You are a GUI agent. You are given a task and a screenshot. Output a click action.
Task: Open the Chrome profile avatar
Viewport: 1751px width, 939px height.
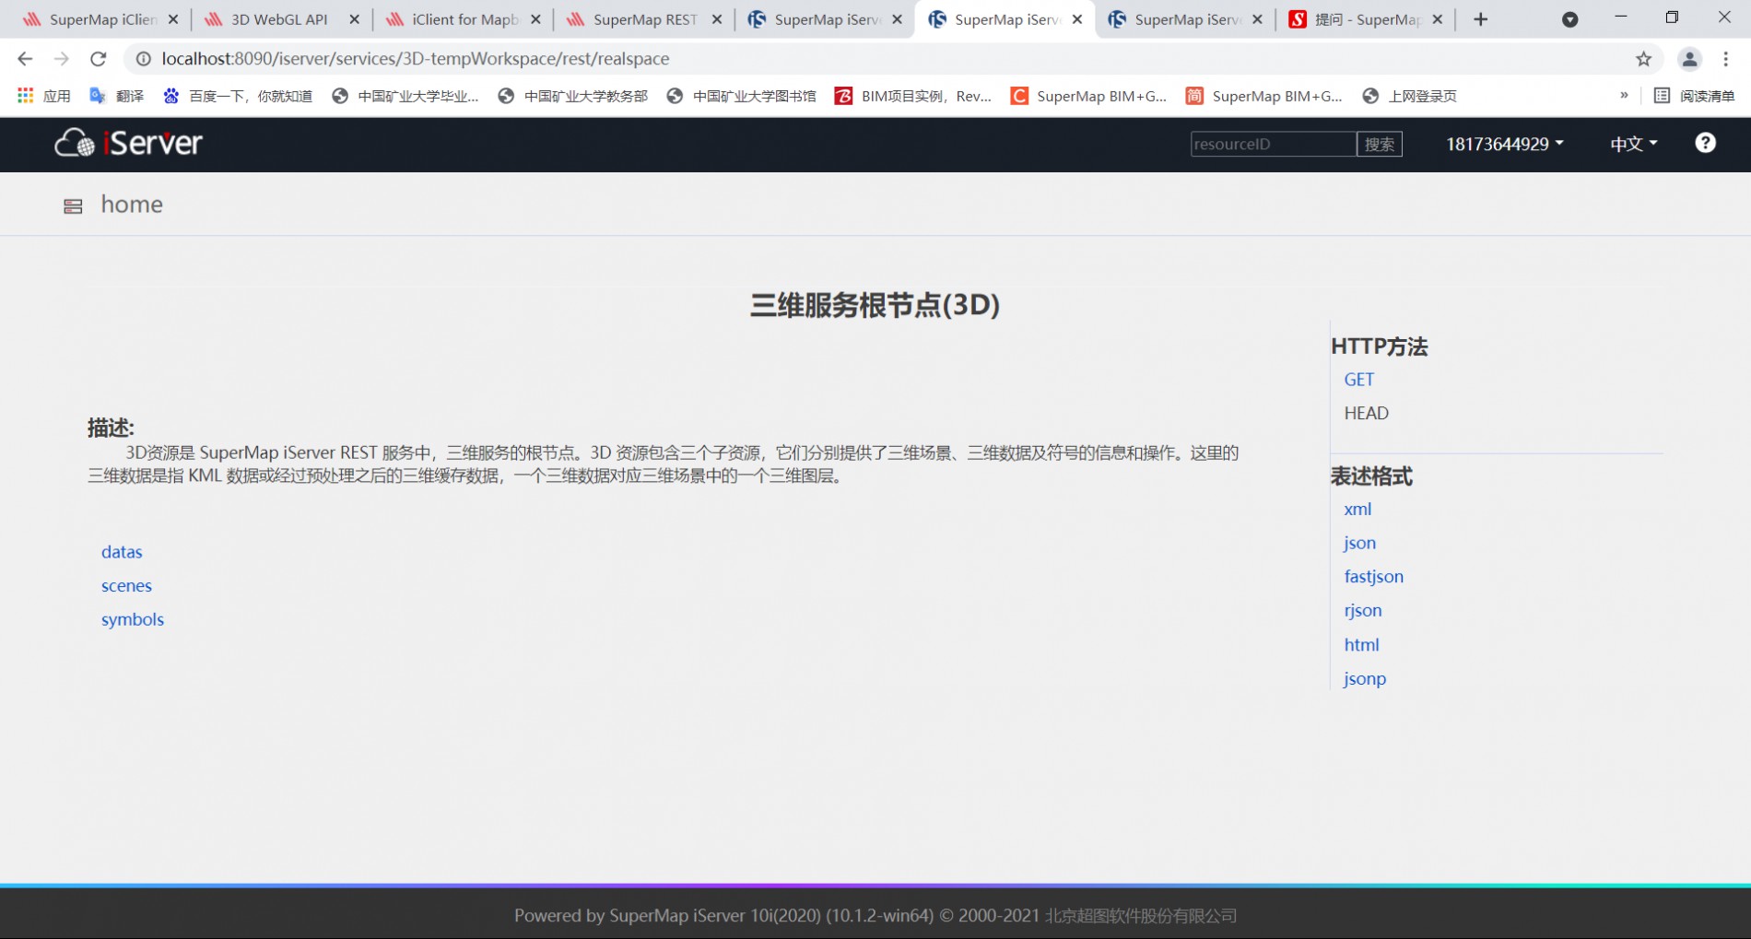point(1689,59)
